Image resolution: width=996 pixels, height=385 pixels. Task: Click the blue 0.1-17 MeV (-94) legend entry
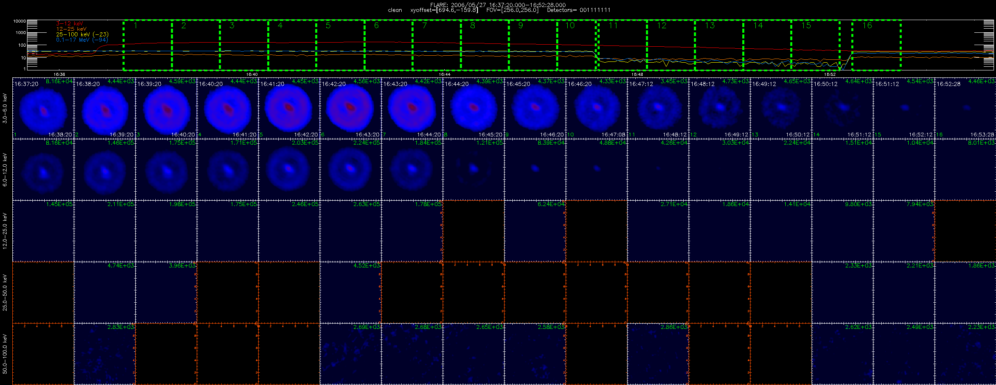click(x=82, y=40)
